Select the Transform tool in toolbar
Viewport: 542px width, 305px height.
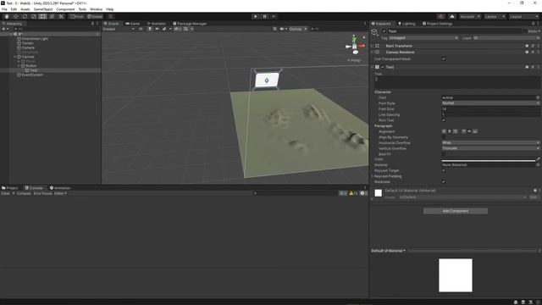52,16
